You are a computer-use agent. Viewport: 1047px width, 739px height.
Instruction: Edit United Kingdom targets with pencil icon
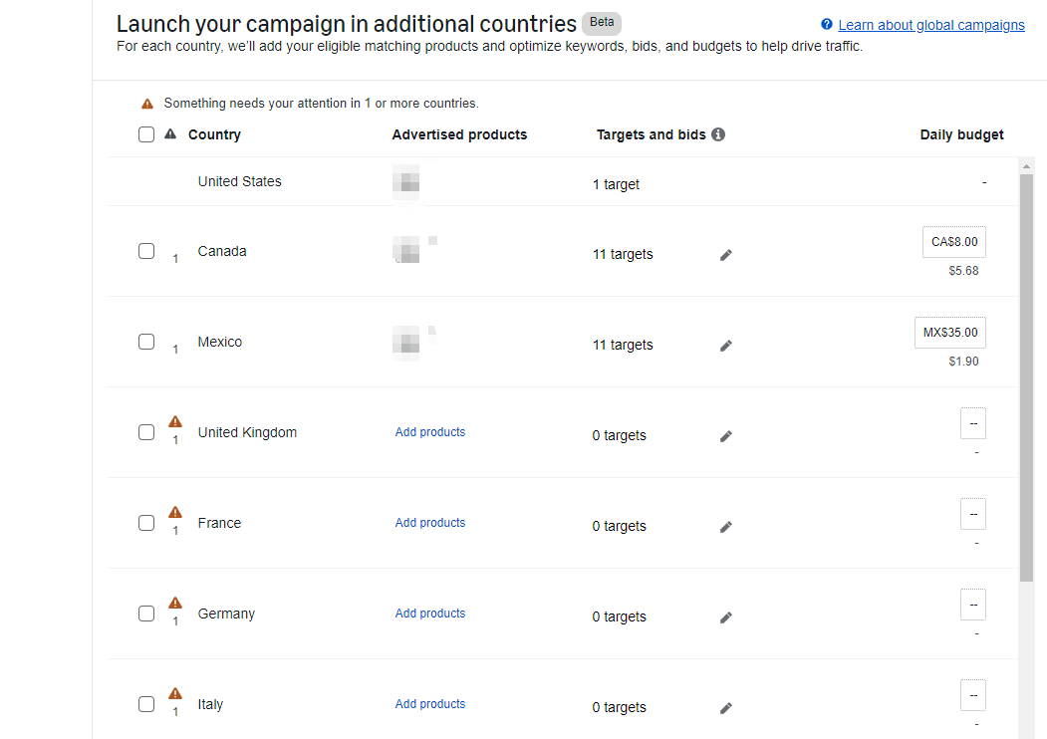(726, 436)
